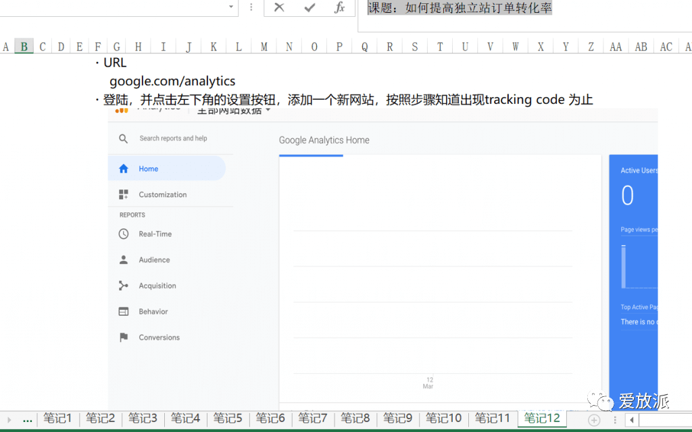Open Audience reports

[x=154, y=260]
